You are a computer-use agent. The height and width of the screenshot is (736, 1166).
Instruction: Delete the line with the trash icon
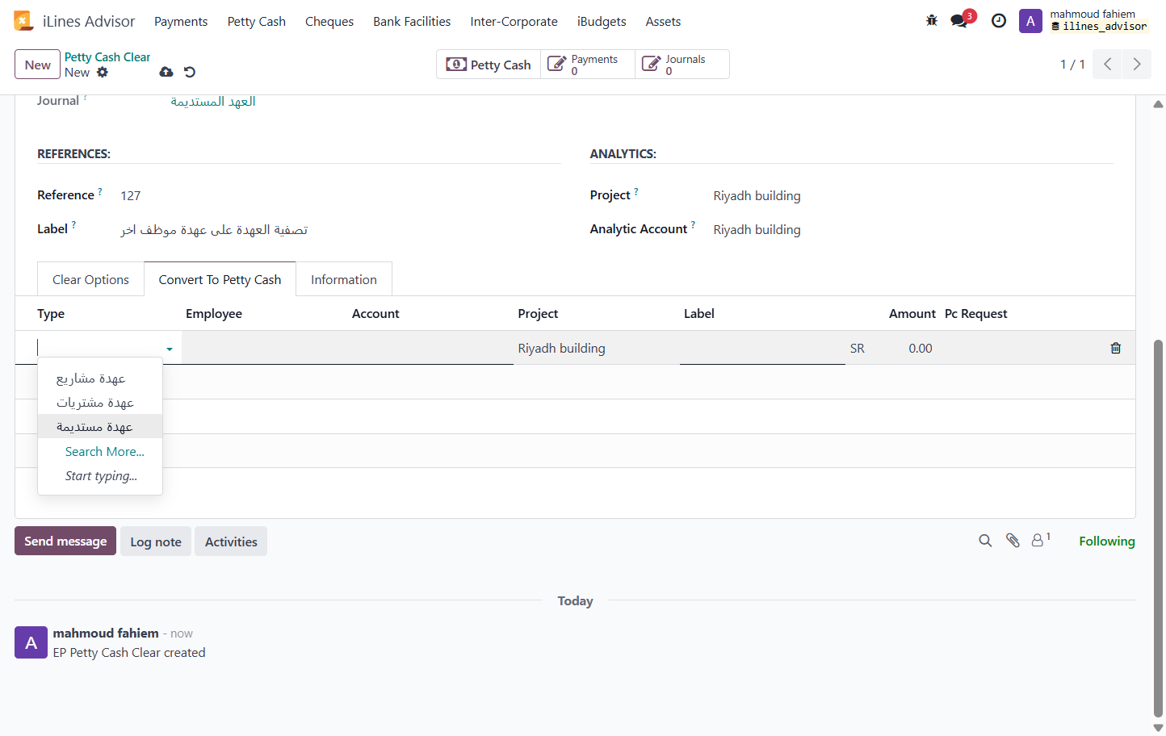1116,348
